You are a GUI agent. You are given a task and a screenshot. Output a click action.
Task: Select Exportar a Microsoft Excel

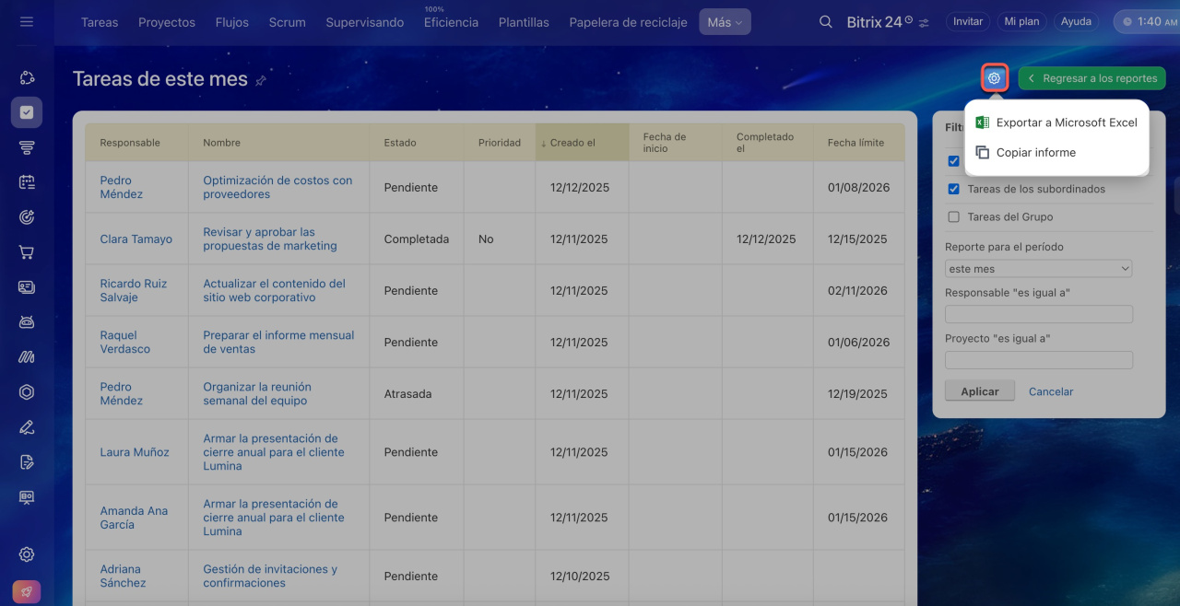pos(1066,122)
